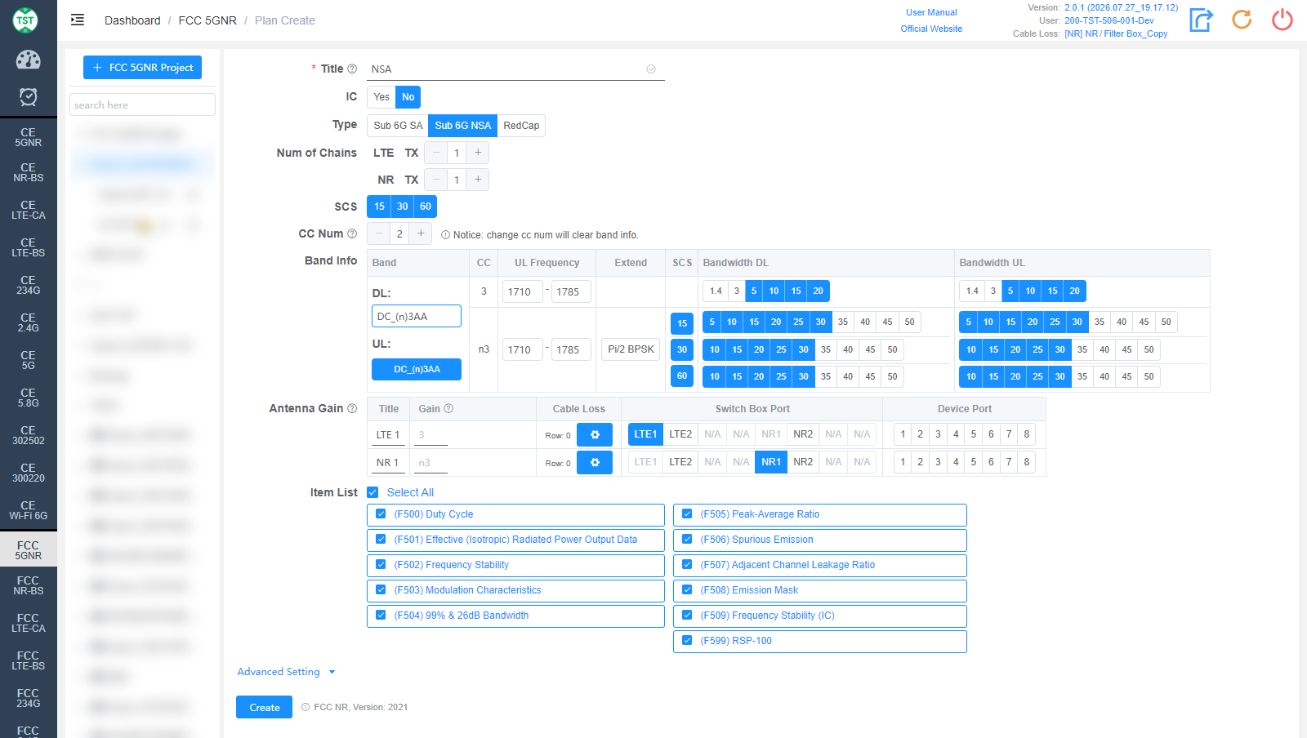This screenshot has height=738, width=1307.
Task: Click the orange refresh icon
Action: point(1242,20)
